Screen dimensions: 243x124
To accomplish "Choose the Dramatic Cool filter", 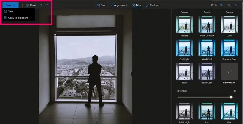I will pos(229,48).
